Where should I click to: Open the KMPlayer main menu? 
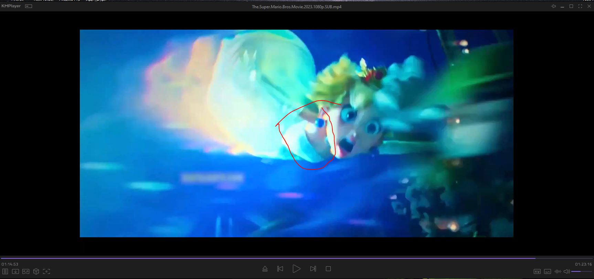pyautogui.click(x=11, y=6)
